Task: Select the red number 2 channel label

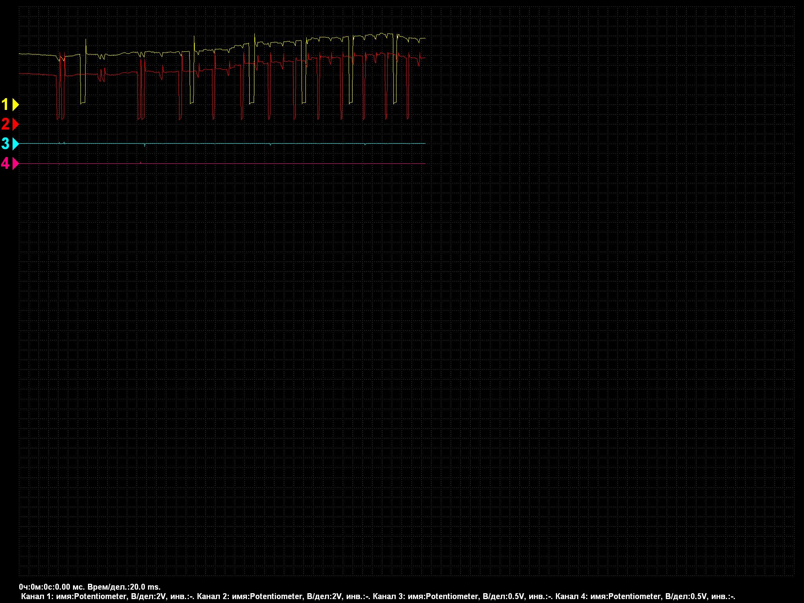Action: pyautogui.click(x=5, y=124)
